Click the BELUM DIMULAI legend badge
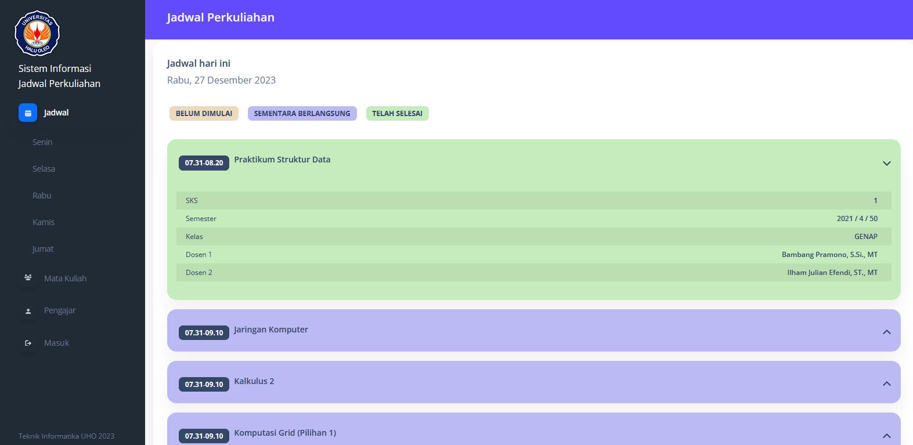The width and height of the screenshot is (913, 445). point(204,113)
